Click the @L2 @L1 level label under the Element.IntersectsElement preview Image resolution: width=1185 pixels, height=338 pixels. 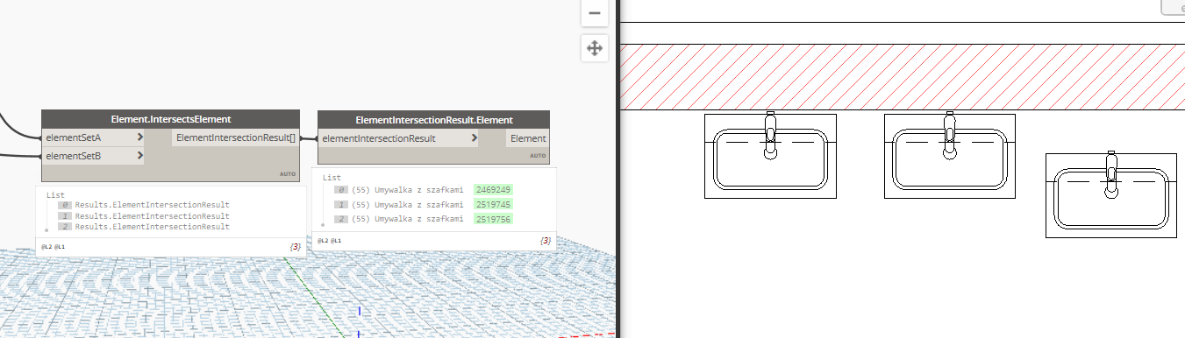[53, 247]
